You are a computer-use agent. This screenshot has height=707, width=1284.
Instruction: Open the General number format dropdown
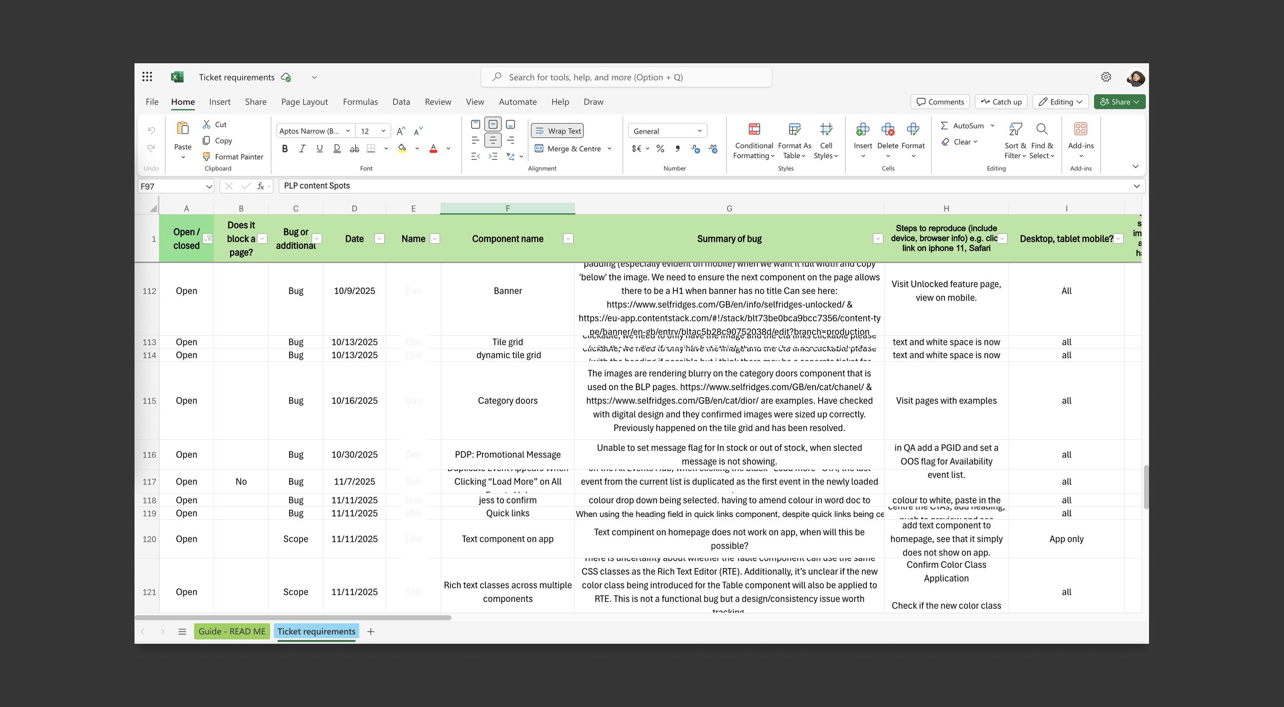tap(700, 130)
